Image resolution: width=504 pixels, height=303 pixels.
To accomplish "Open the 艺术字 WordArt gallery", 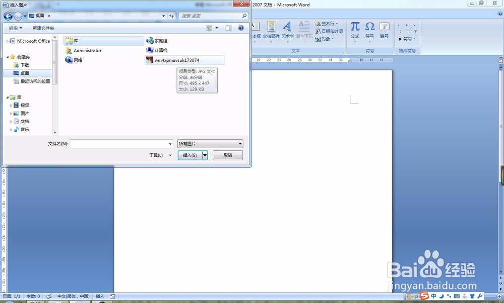I will click(x=288, y=31).
